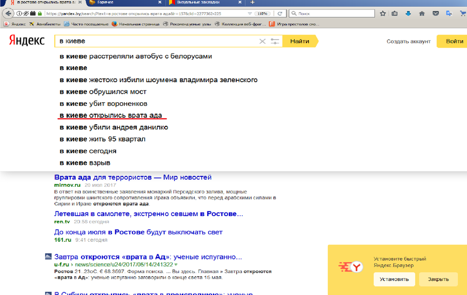Open the Создать аккаунт link
The height and width of the screenshot is (295, 467).
point(408,42)
